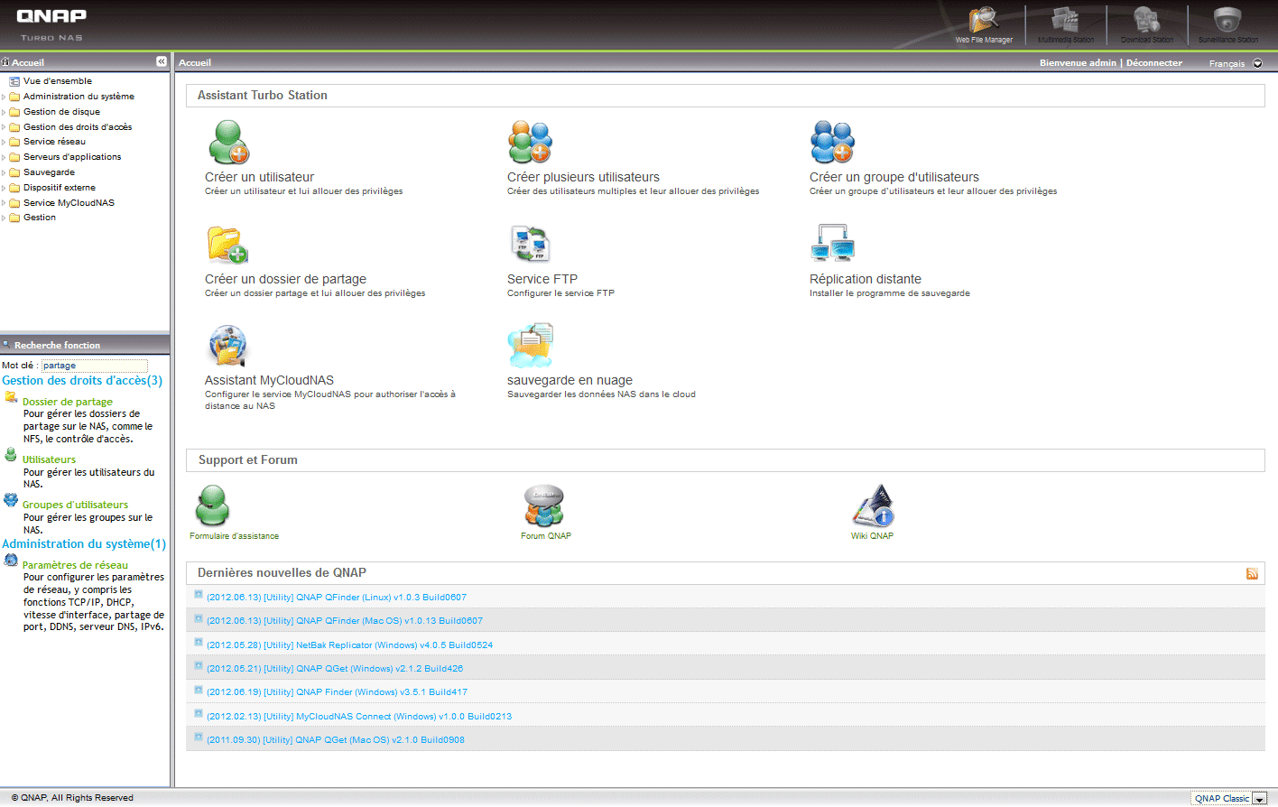
Task: Expand Service réseau folder
Action: coord(4,142)
